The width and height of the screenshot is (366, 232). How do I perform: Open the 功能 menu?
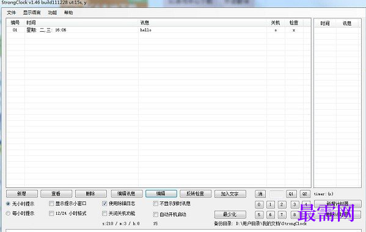pyautogui.click(x=53, y=13)
